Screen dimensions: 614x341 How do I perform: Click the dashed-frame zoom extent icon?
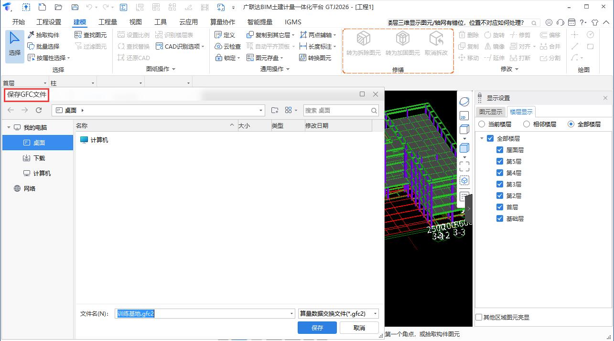coord(464,166)
